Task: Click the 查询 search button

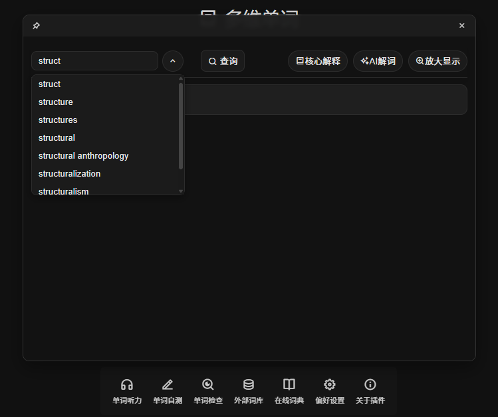Action: 223,61
